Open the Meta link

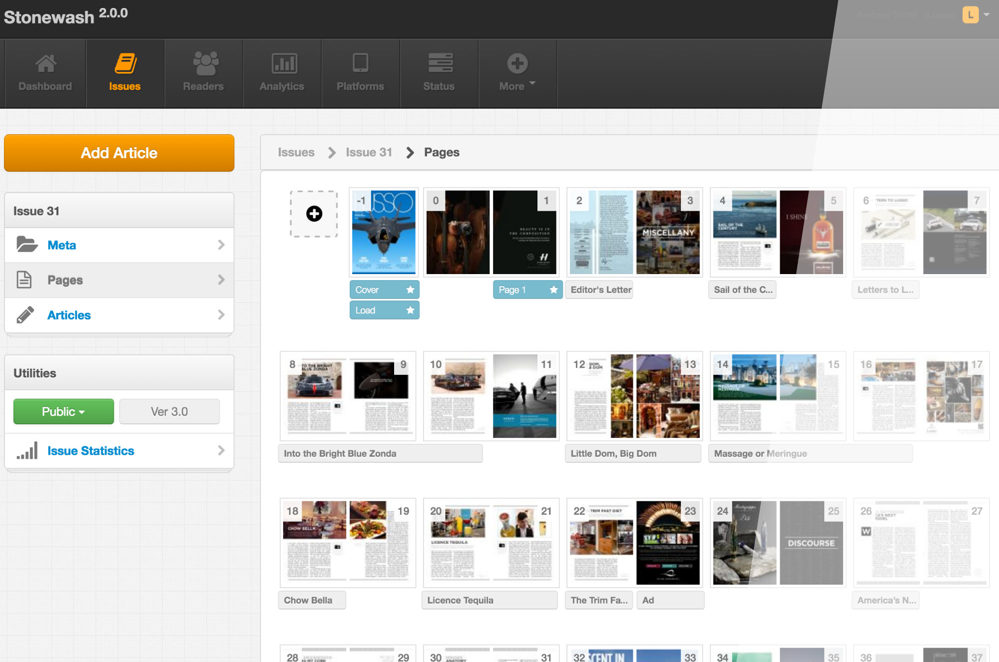click(61, 245)
